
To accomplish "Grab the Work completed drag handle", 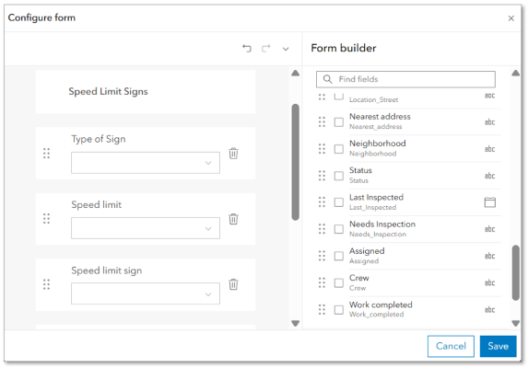I will pyautogui.click(x=322, y=310).
